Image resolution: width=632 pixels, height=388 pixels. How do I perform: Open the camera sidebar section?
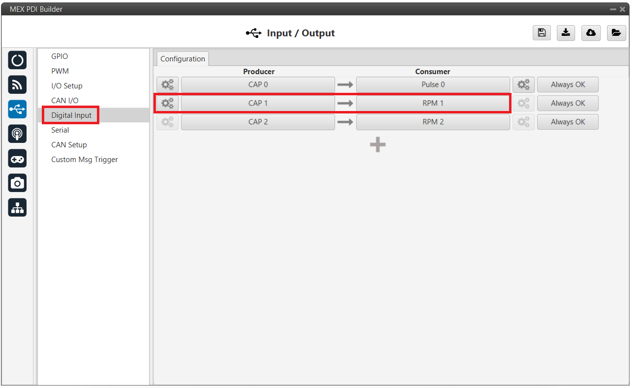point(17,183)
